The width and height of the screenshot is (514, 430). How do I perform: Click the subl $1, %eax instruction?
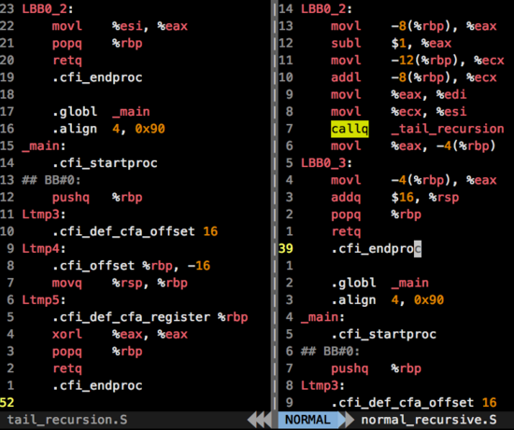pos(391,43)
